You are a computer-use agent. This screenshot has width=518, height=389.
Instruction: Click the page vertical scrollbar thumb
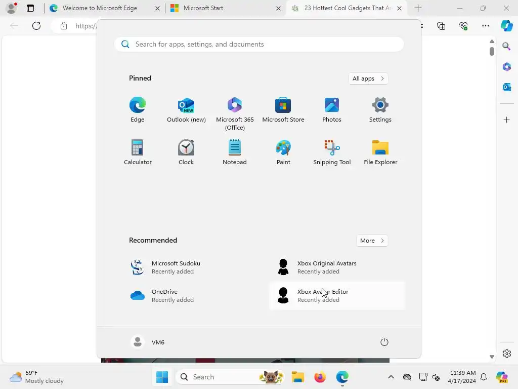click(492, 51)
